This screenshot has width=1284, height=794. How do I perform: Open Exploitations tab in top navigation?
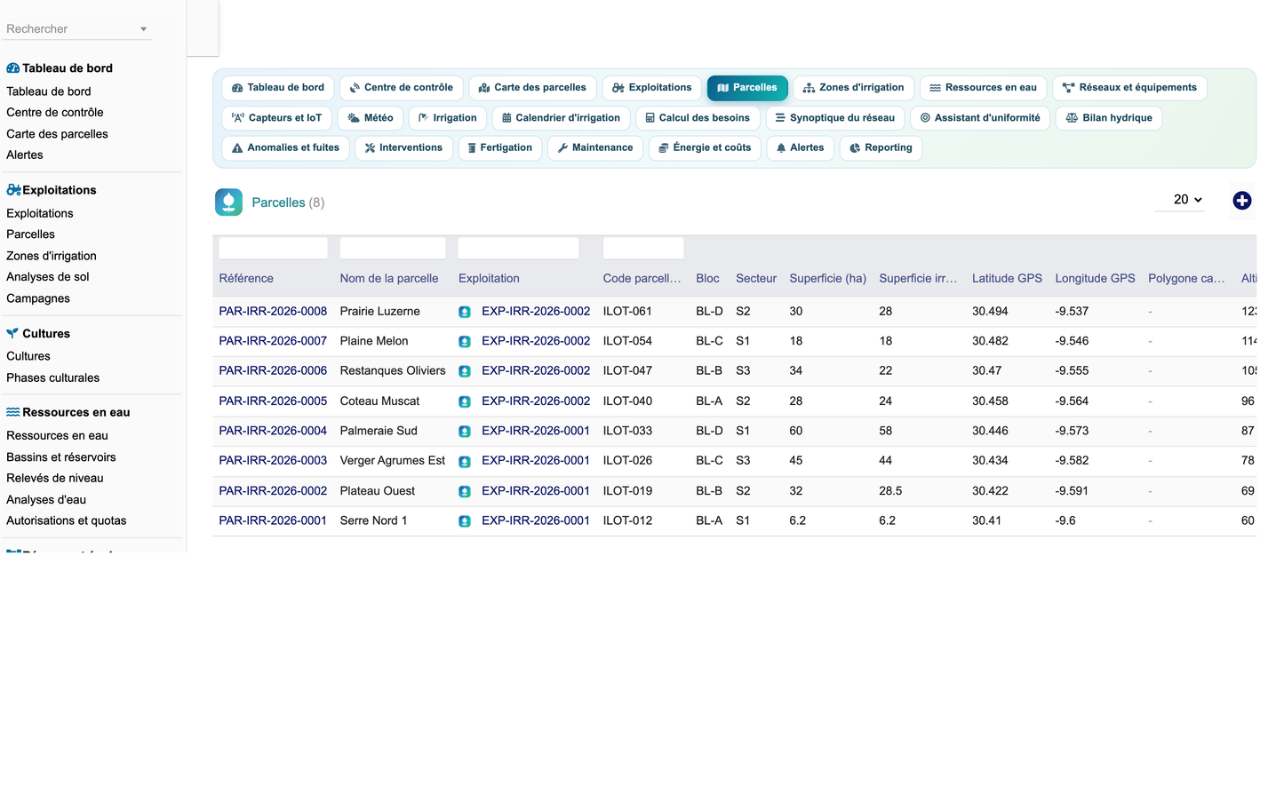tap(651, 88)
